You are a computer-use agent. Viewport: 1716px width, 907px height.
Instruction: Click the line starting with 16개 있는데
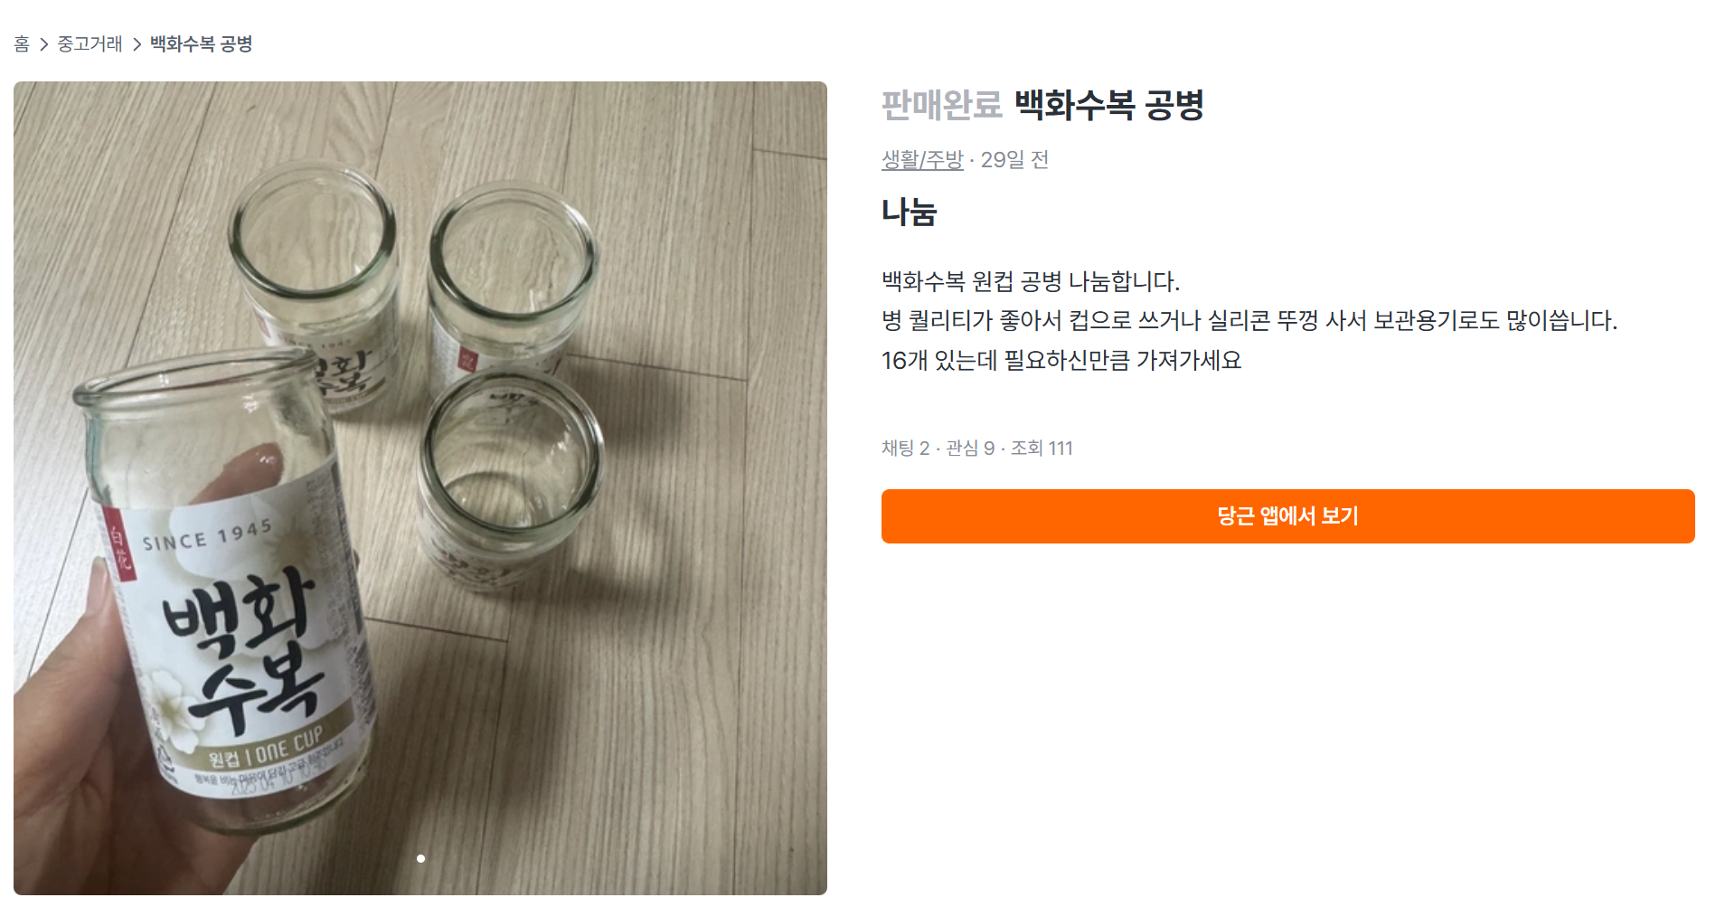pyautogui.click(x=1061, y=361)
